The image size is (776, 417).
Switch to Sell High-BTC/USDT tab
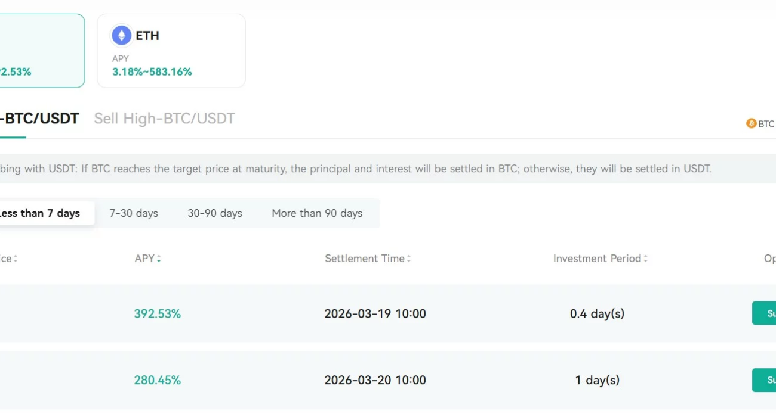[164, 119]
